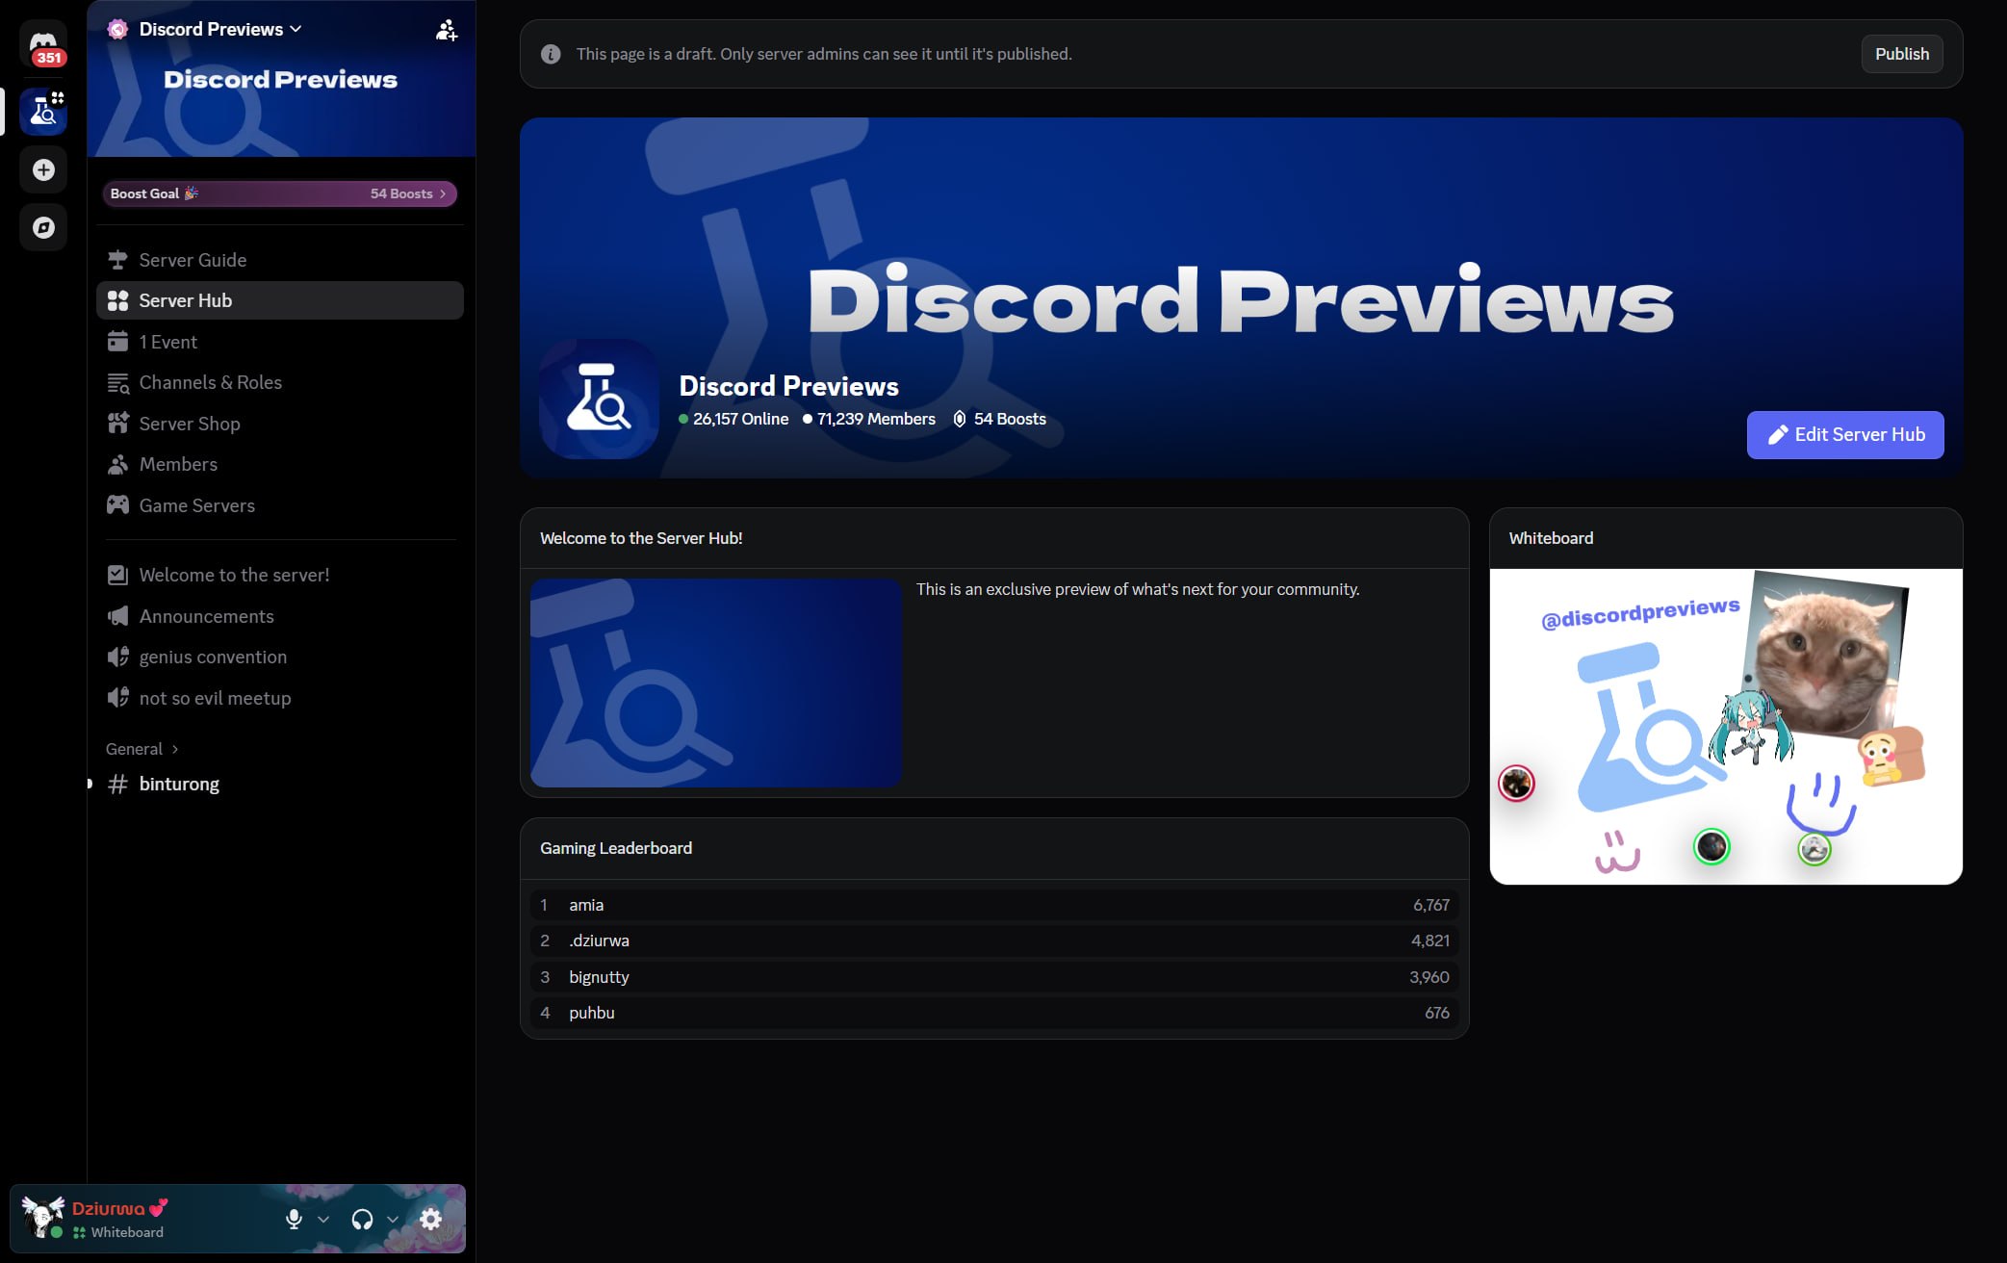Click the 54 Boosts chevron arrow
This screenshot has width=2007, height=1263.
click(x=443, y=193)
